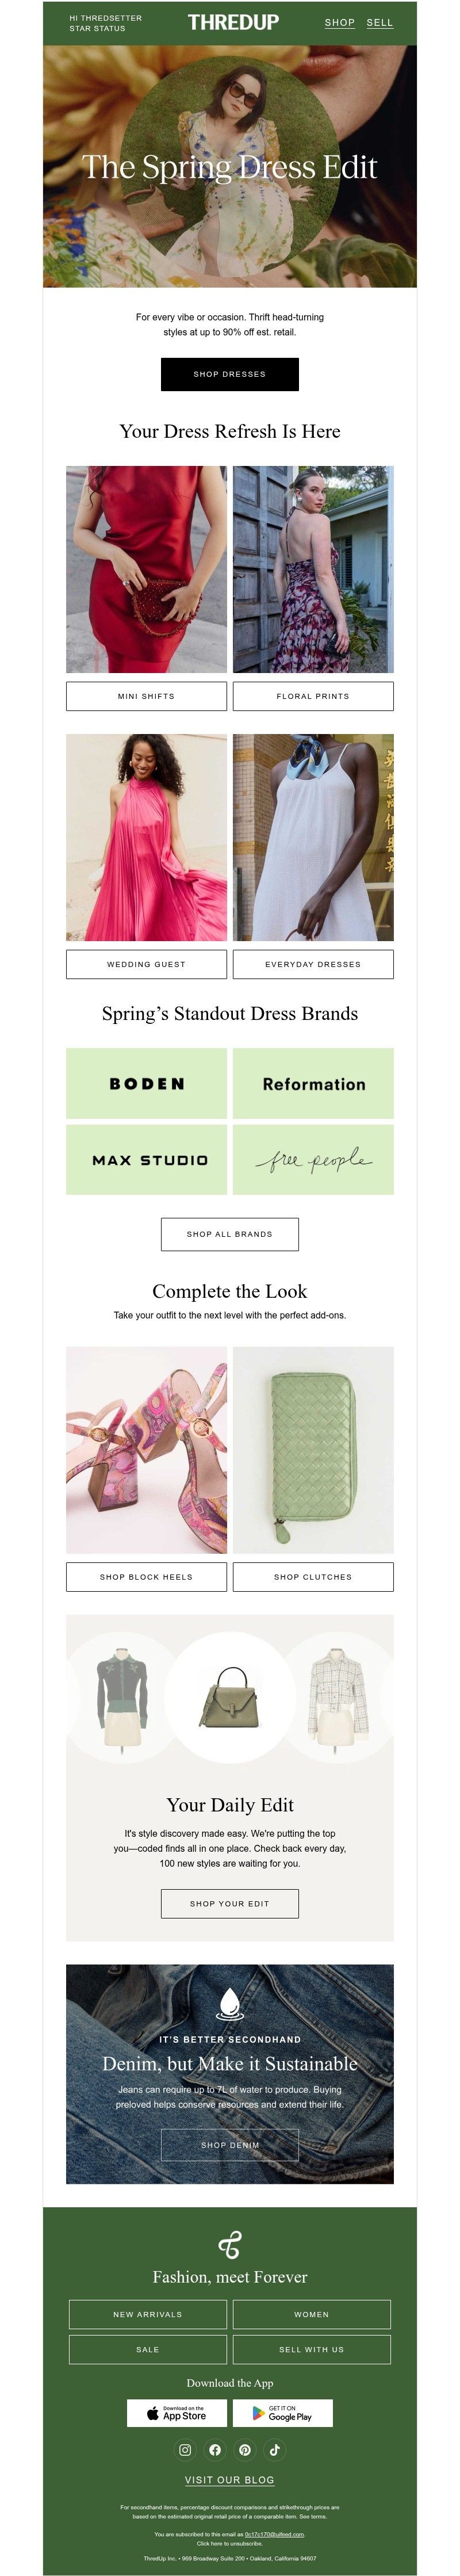Open the Pinterest icon in footer
The width and height of the screenshot is (460, 2576).
(x=245, y=2450)
